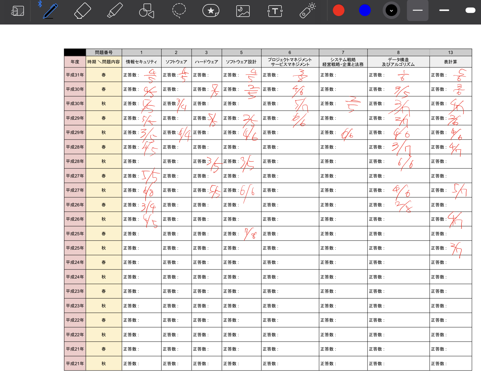Open the Shapes tool
Viewport: 481px width, 378px height.
[146, 11]
